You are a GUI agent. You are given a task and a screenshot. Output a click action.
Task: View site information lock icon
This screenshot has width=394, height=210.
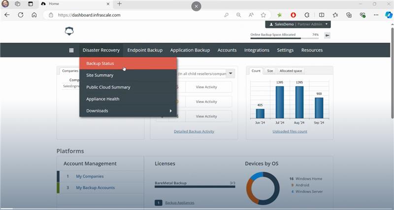(x=51, y=15)
